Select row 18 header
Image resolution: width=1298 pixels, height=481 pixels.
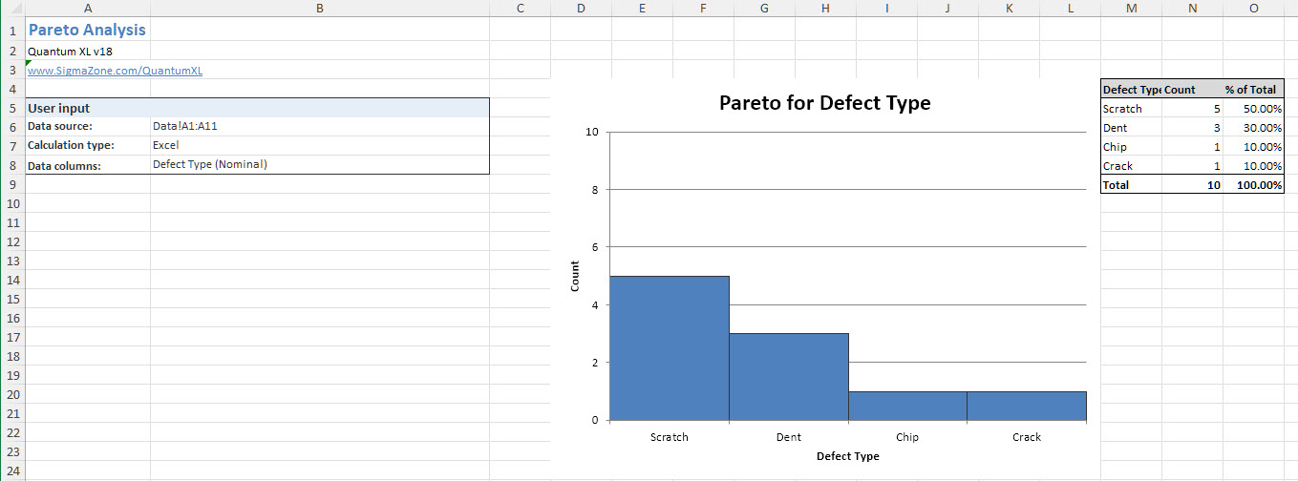12,356
